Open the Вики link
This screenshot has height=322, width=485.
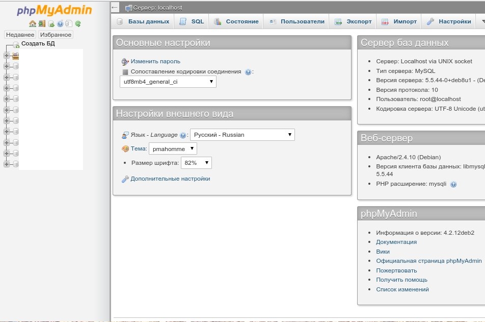[383, 252]
